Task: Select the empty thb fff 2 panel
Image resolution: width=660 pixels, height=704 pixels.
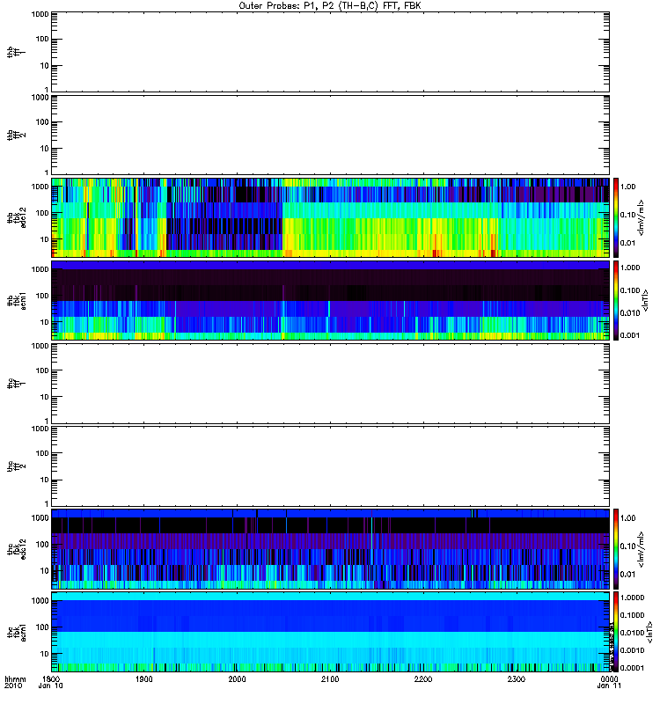Action: click(x=331, y=136)
